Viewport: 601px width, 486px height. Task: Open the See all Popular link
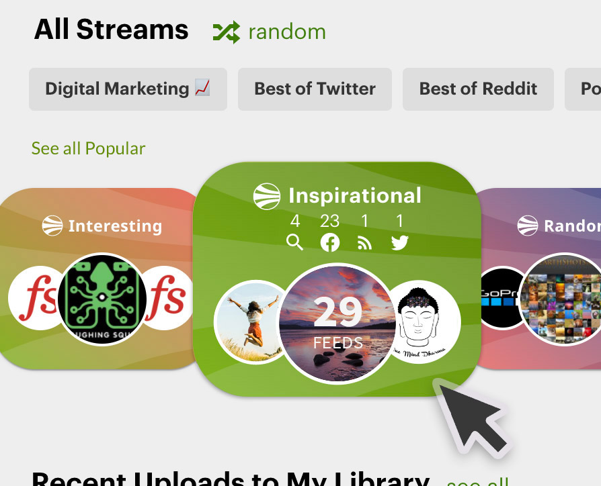[x=89, y=148]
